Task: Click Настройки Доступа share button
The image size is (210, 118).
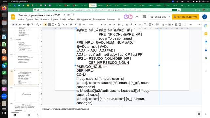Action: (x=186, y=17)
